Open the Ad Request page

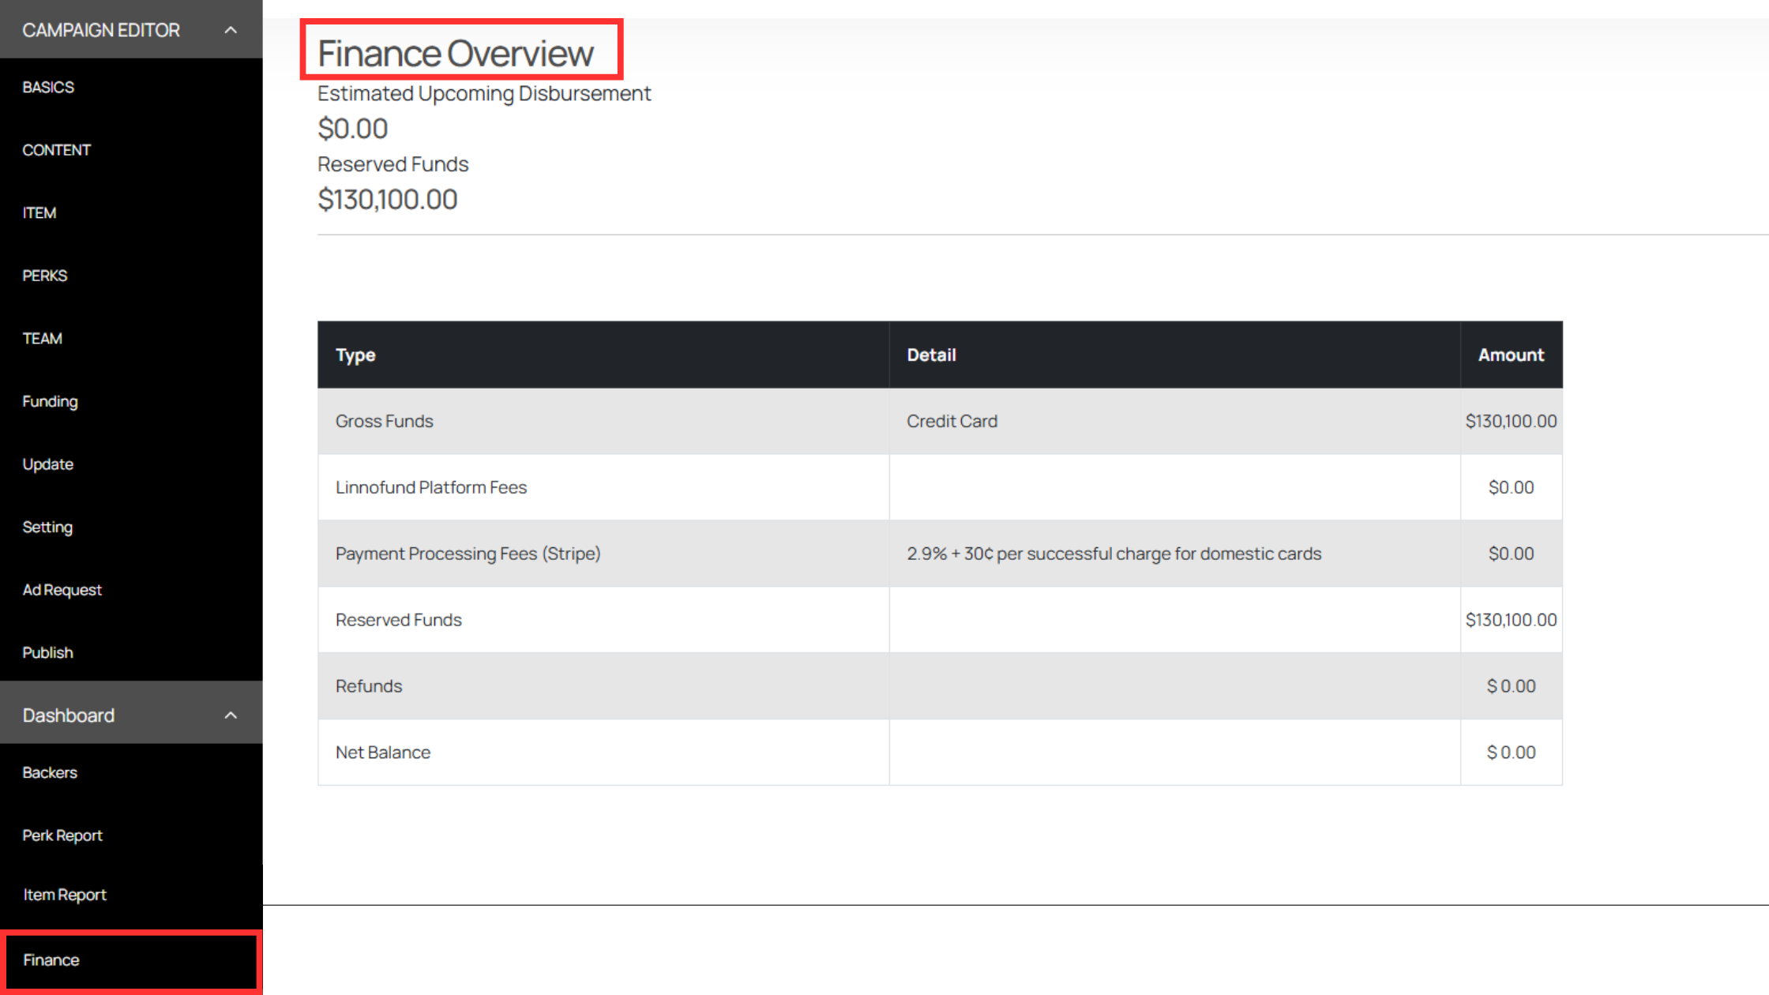point(62,590)
